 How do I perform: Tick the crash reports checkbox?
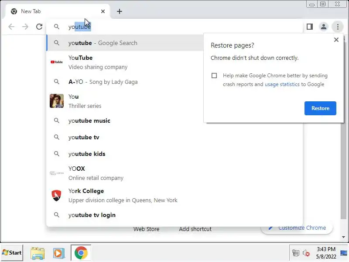(x=214, y=76)
